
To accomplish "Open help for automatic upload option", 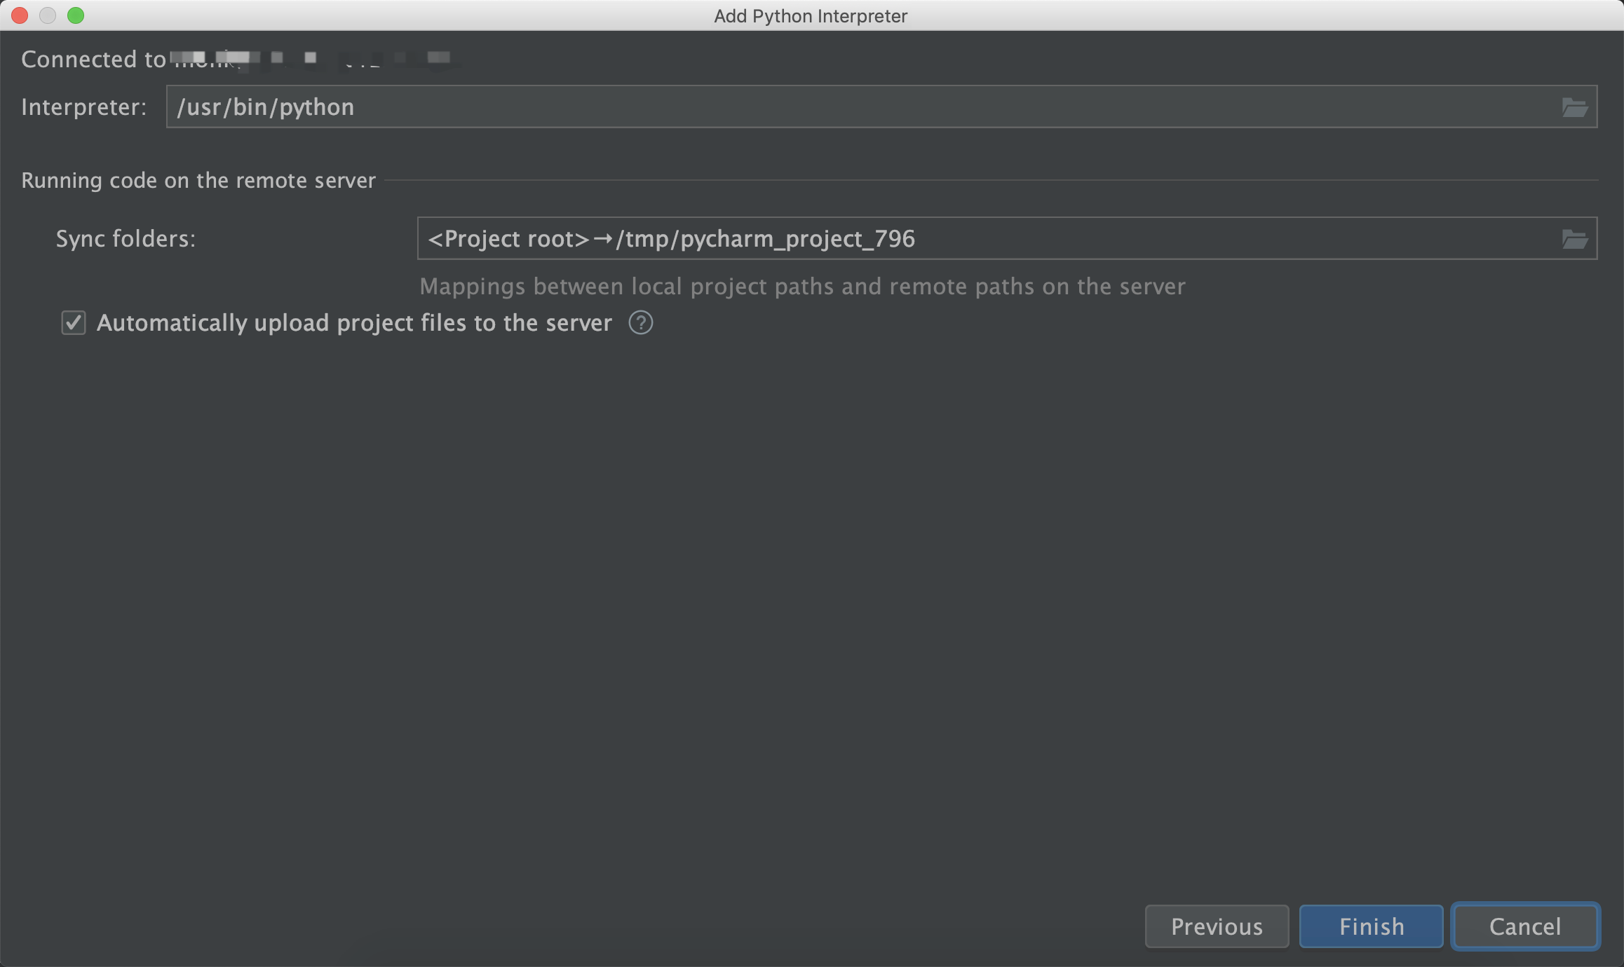I will coord(640,323).
